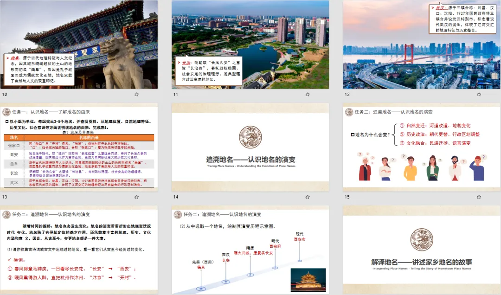This screenshot has height=295, width=501.
Task: Click the 长安 → 西安 poetry example line
Action: [72, 269]
